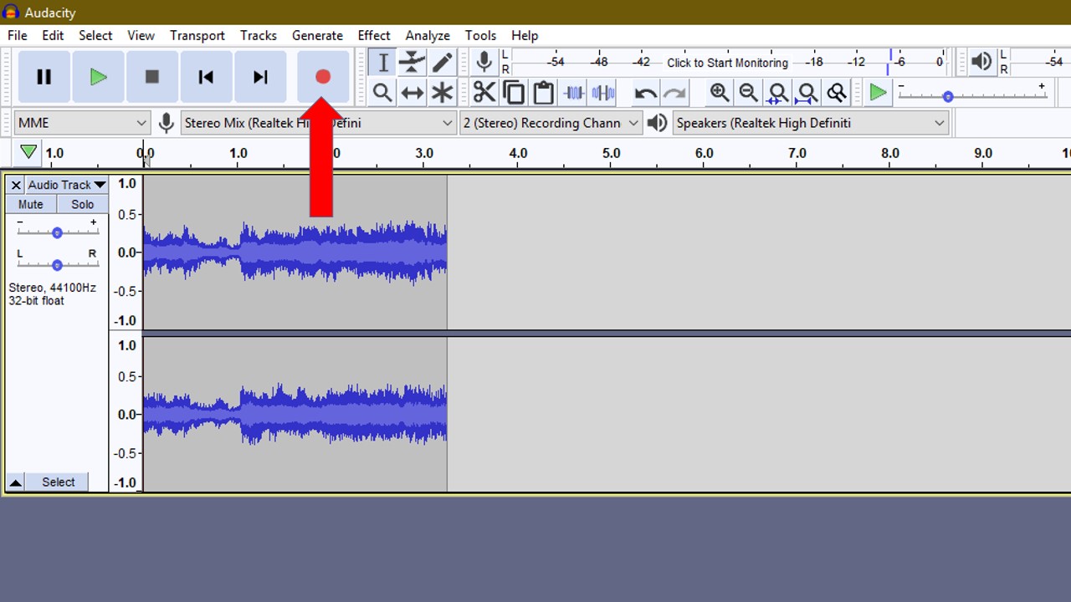Screen dimensions: 1071x602
Task: Open the recording device dropdown
Action: click(318, 122)
